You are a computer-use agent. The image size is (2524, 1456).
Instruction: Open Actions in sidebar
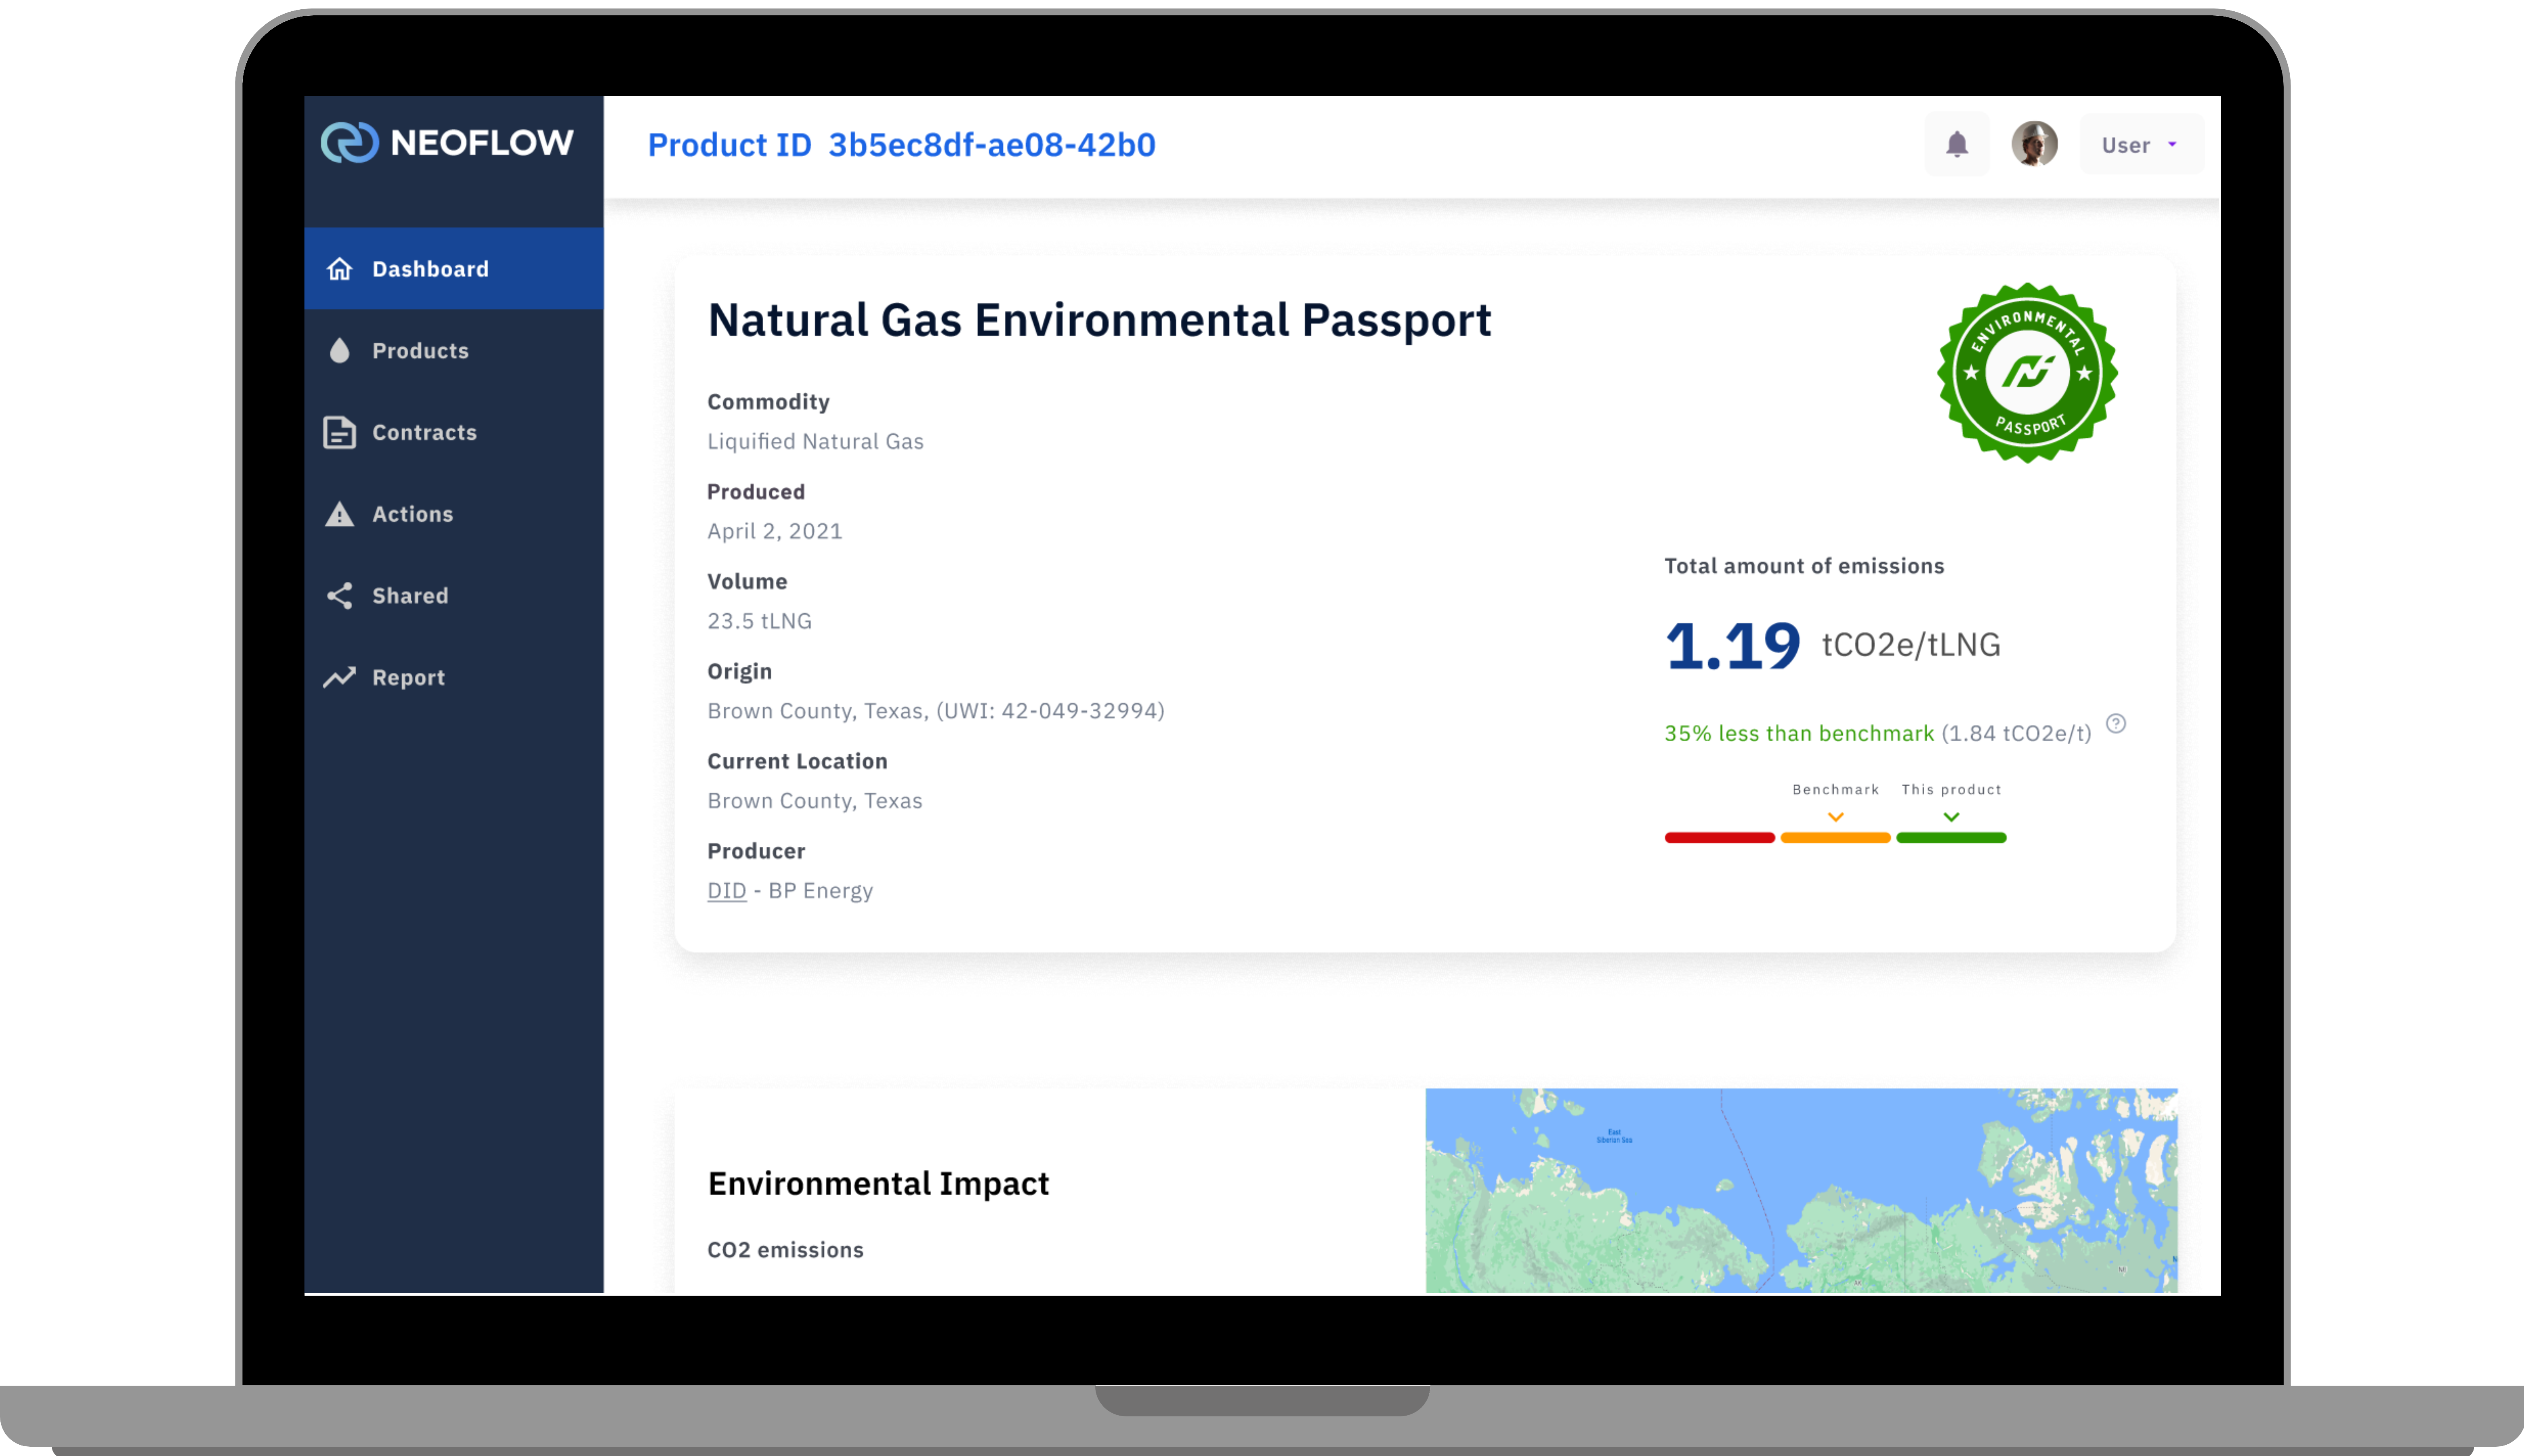point(454,513)
